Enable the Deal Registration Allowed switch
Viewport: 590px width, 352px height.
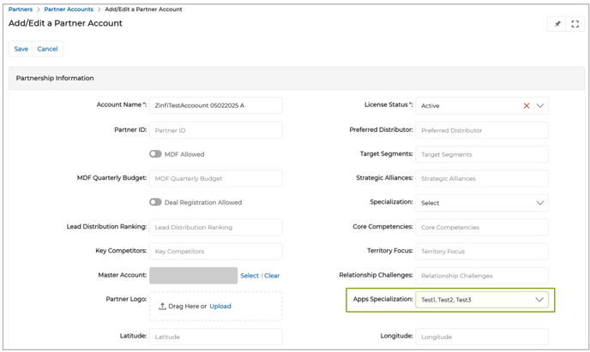[x=155, y=203]
